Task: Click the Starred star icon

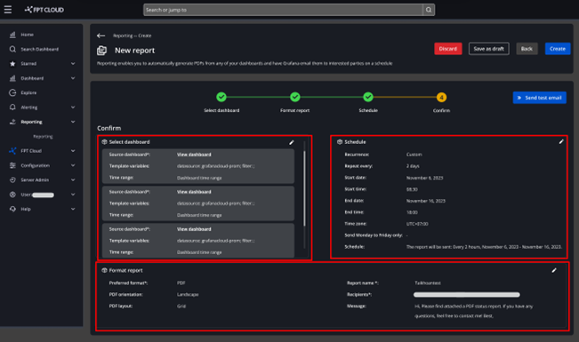Action: [x=12, y=63]
